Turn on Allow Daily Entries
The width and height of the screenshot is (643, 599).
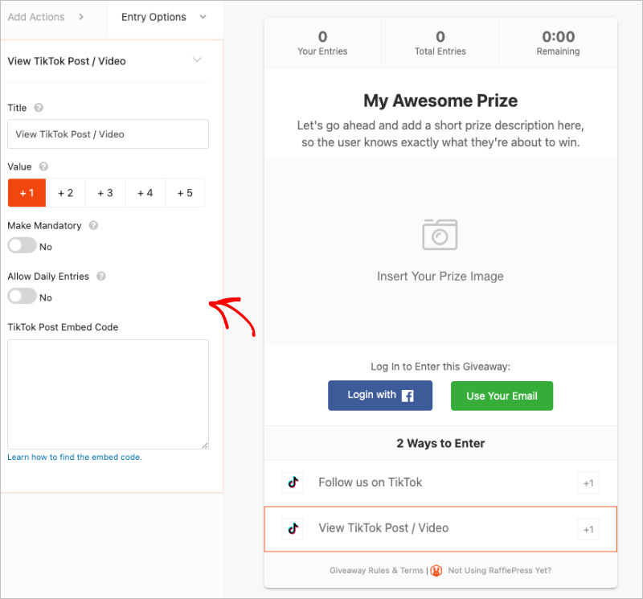[x=20, y=296]
